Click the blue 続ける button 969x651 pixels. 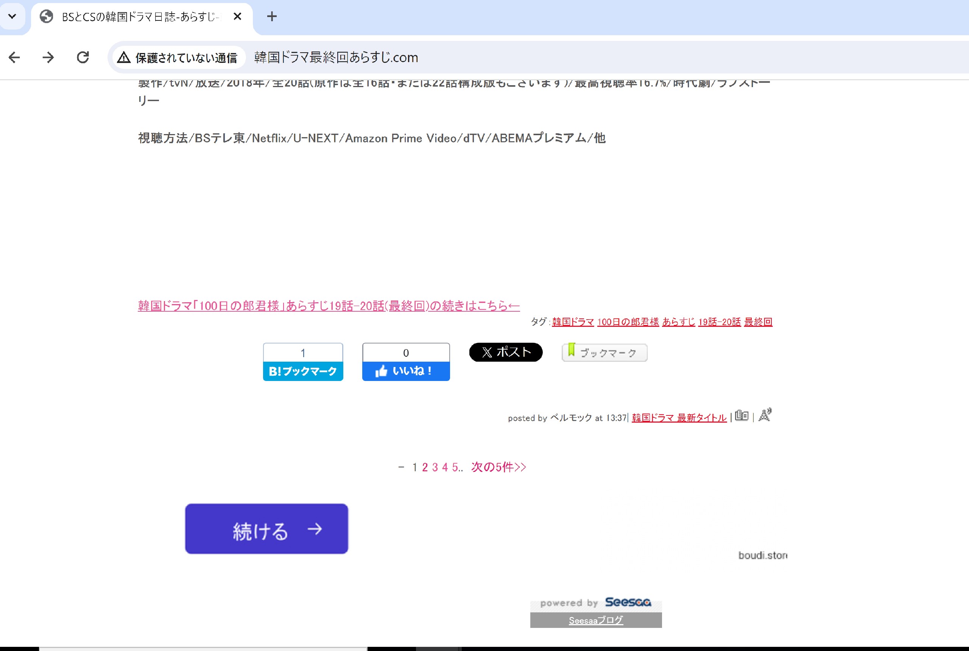click(266, 529)
